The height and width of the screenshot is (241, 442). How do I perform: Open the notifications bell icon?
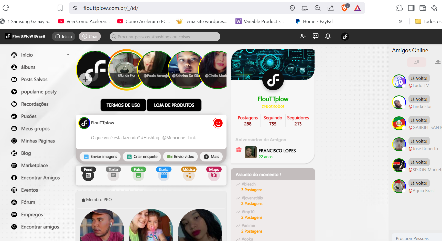click(x=328, y=36)
